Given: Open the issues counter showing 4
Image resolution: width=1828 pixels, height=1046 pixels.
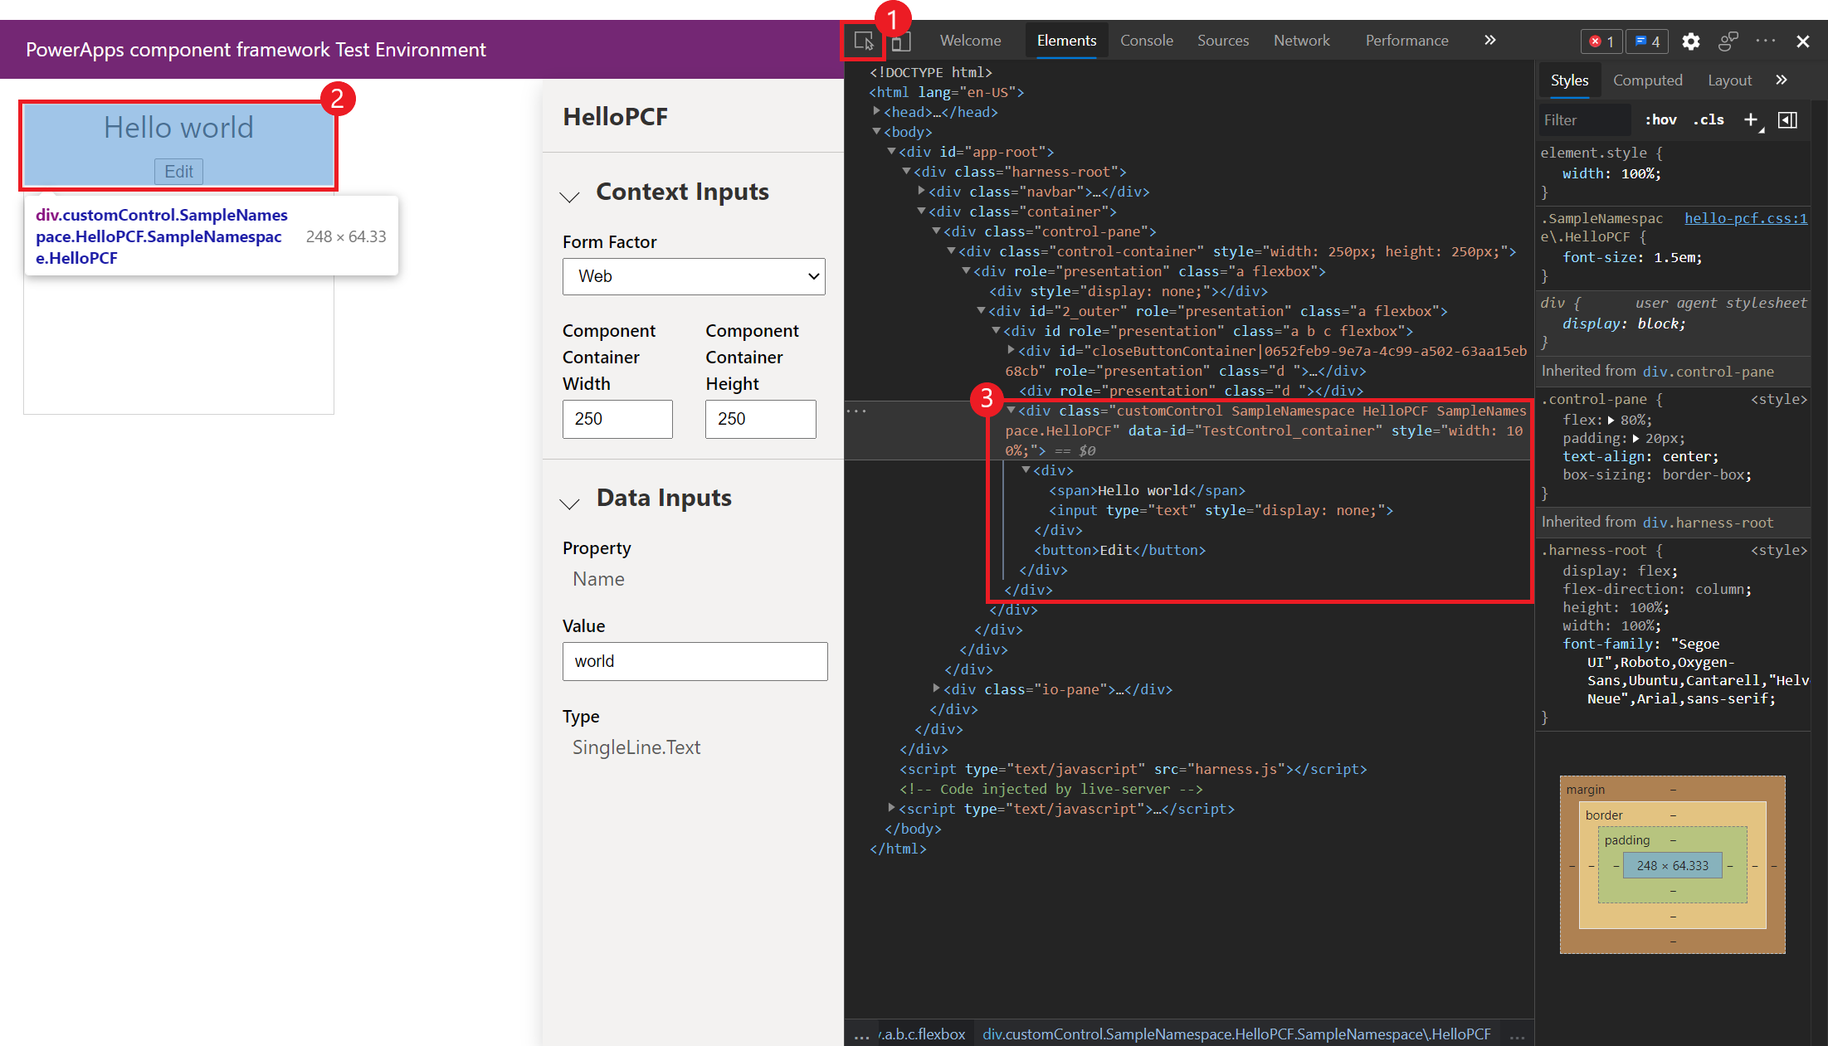Looking at the screenshot, I should tap(1647, 41).
